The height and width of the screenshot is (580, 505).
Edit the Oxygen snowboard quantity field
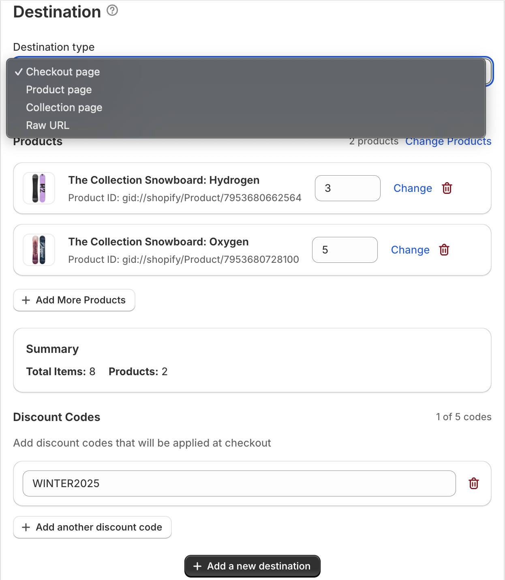pyautogui.click(x=345, y=250)
